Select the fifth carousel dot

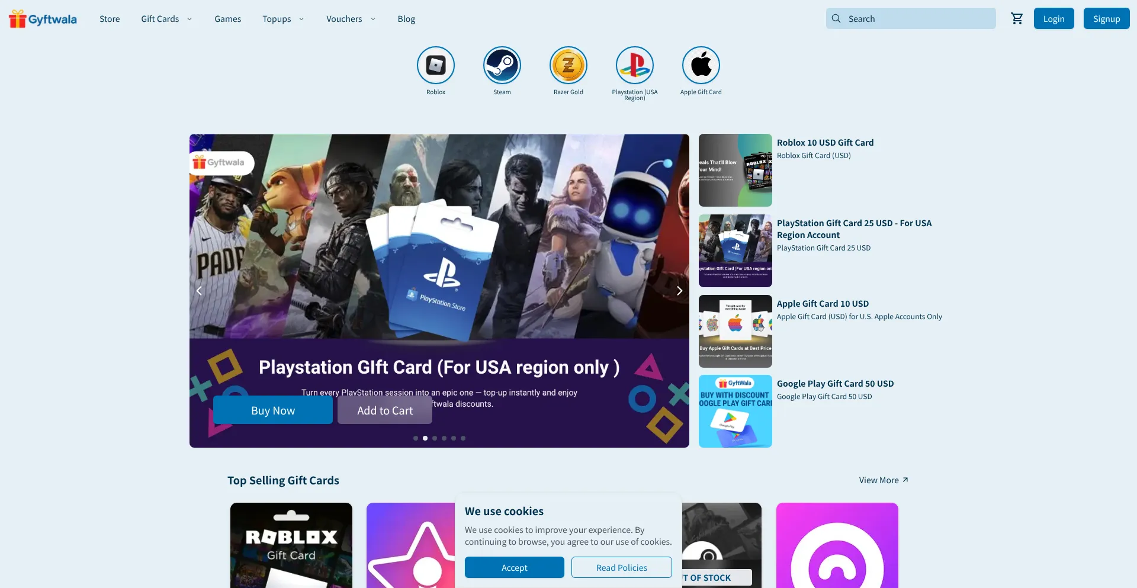point(454,438)
